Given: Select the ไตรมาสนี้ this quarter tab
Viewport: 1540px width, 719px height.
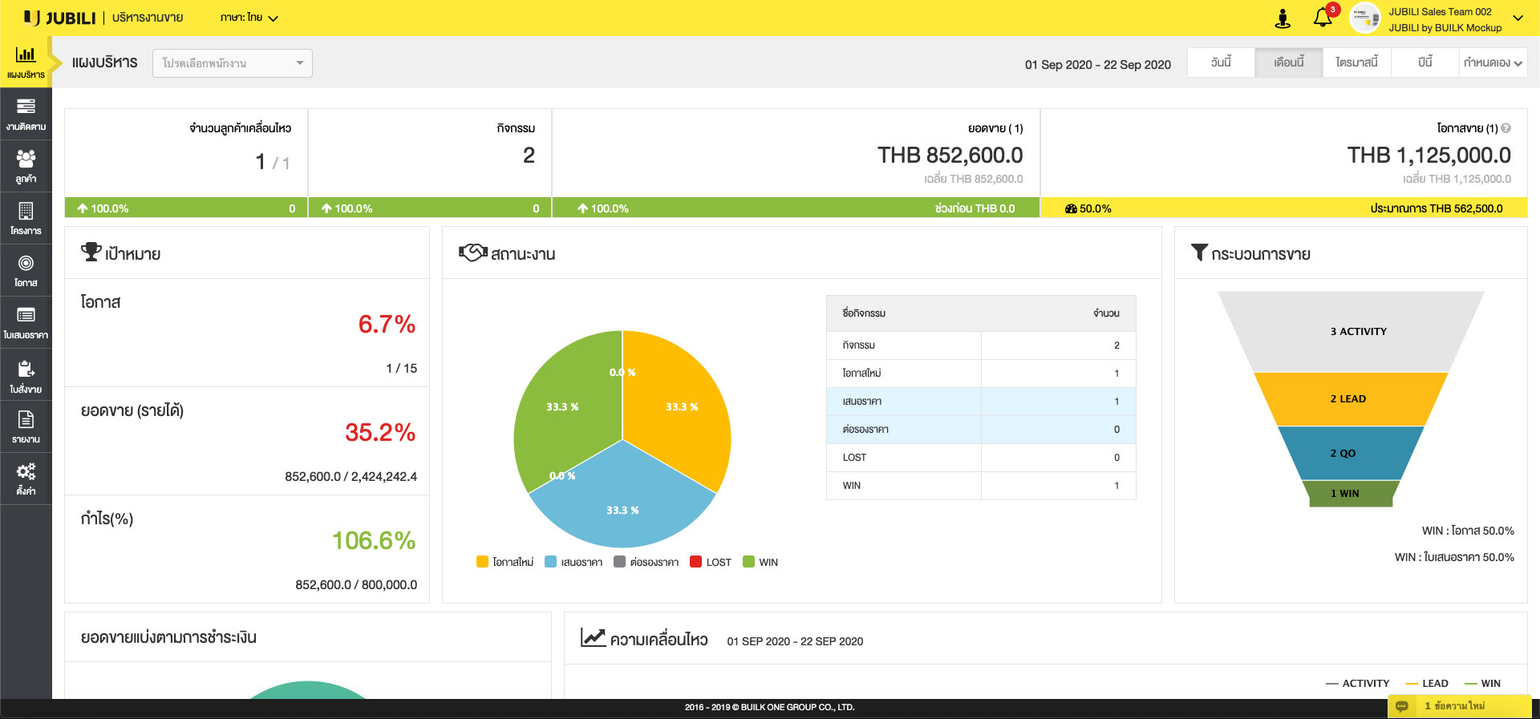Looking at the screenshot, I should pyautogui.click(x=1356, y=63).
